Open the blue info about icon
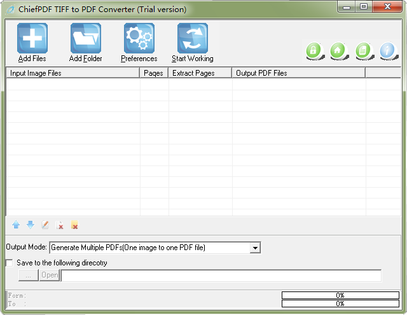This screenshot has width=407, height=315. [388, 51]
